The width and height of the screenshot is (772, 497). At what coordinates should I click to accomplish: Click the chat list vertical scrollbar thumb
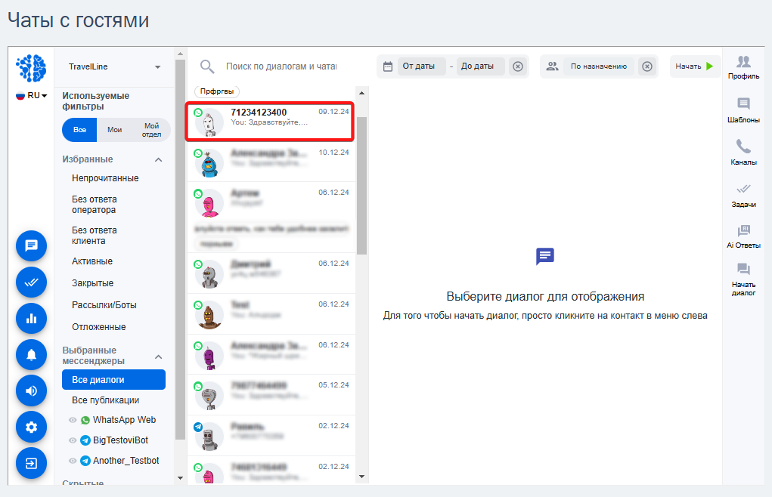click(x=362, y=186)
